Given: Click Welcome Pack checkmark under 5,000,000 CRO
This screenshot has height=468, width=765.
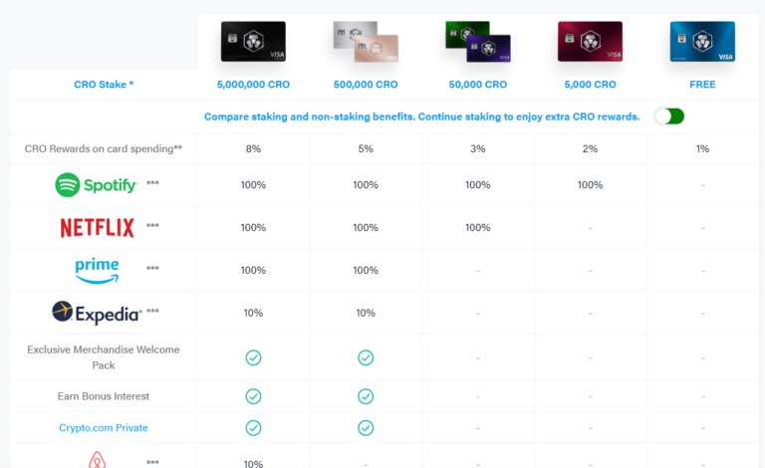Looking at the screenshot, I should coord(253,357).
